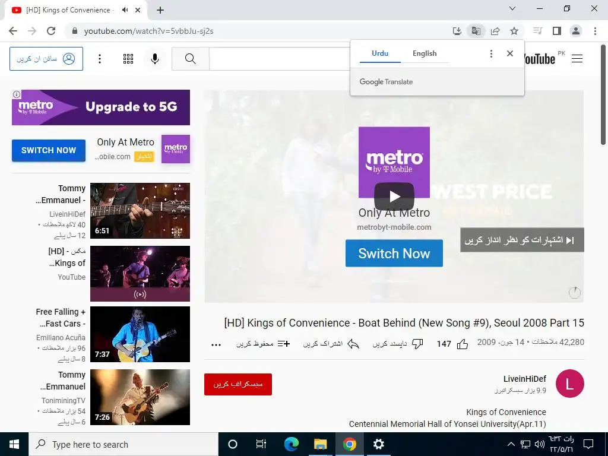This screenshot has width=608, height=456.
Task: Open the media controls icon
Action: pyautogui.click(x=537, y=31)
